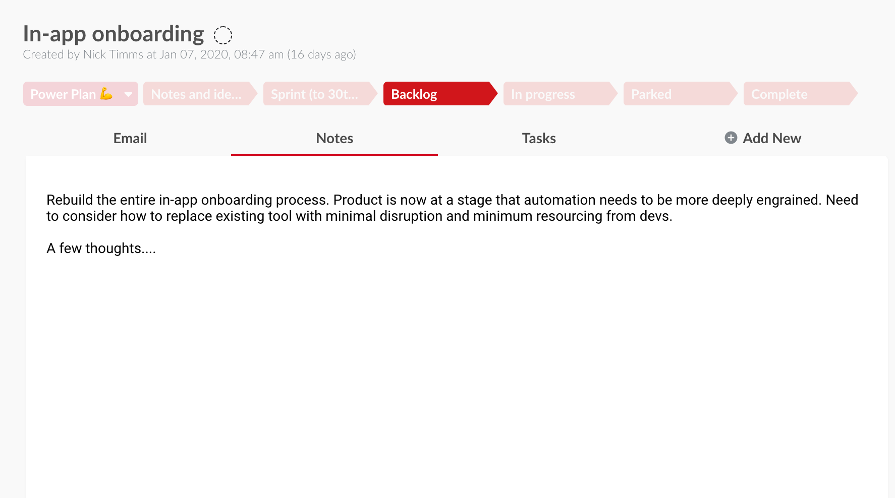The image size is (895, 498).
Task: Switch to the Email tab
Action: (130, 138)
